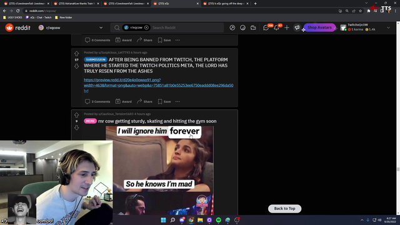The image size is (400, 225).
Task: Save the banned-from-Twitch post
Action: click(x=164, y=101)
